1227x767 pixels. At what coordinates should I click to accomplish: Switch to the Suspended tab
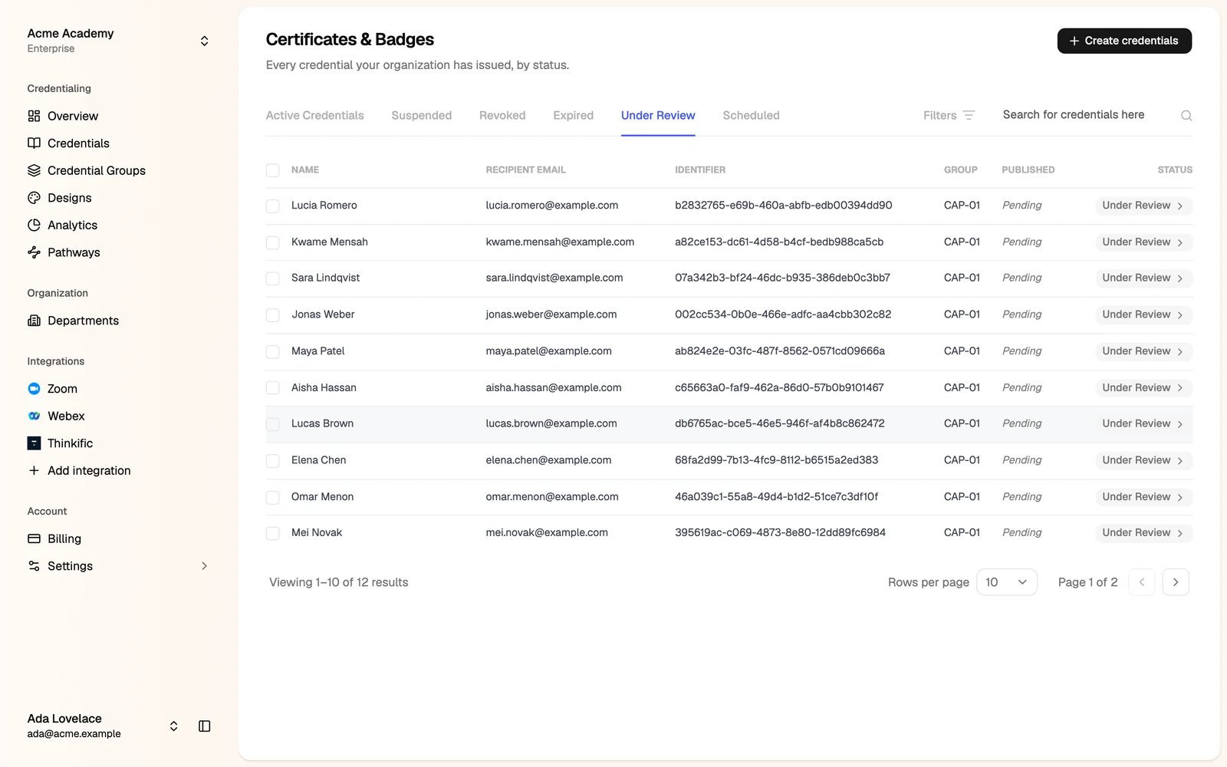tap(421, 115)
